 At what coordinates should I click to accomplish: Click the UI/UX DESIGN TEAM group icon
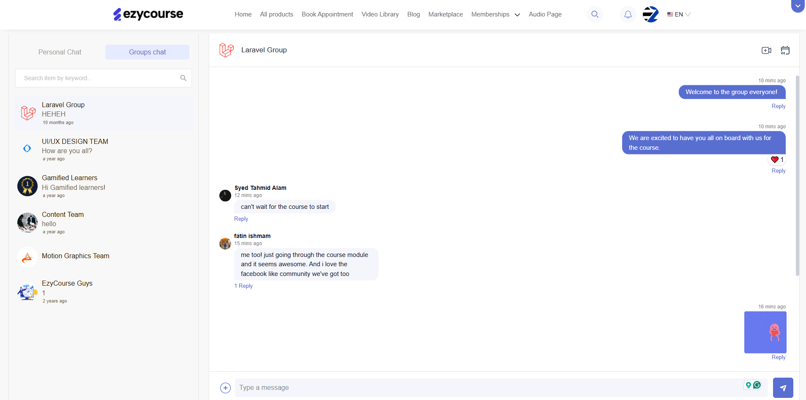pos(27,149)
